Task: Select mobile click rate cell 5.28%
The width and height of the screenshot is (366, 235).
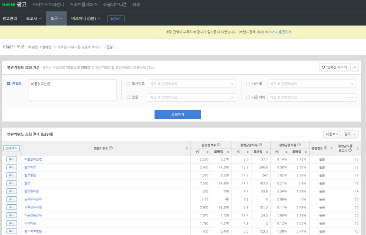Action: tap(299, 191)
